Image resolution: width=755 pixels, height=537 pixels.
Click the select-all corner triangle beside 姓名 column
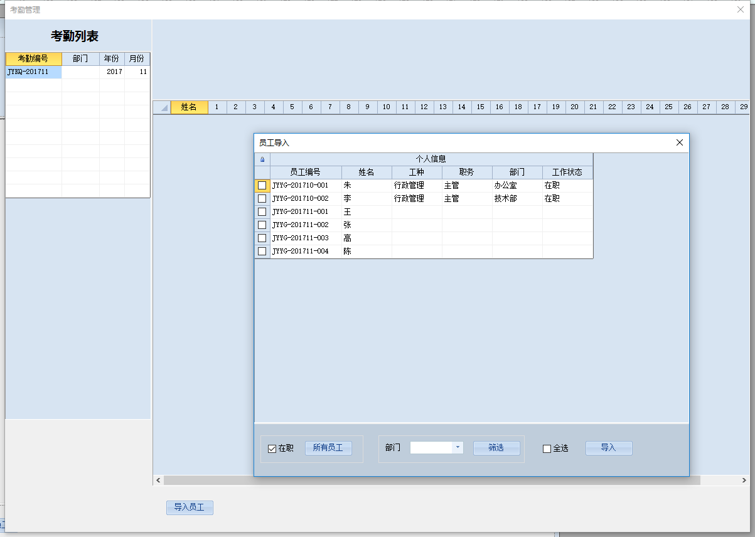click(x=162, y=107)
